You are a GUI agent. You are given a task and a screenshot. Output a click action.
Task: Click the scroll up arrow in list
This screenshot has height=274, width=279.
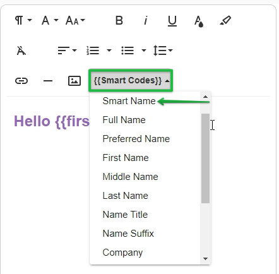click(x=205, y=97)
